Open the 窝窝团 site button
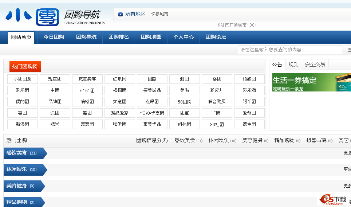Viewport: 351px width, 207px height. [x=87, y=124]
